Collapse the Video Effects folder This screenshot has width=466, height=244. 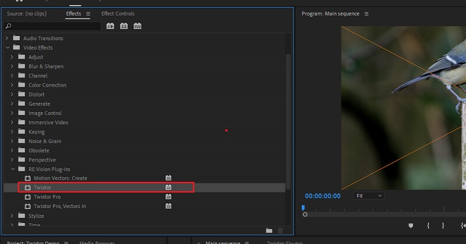pos(8,48)
